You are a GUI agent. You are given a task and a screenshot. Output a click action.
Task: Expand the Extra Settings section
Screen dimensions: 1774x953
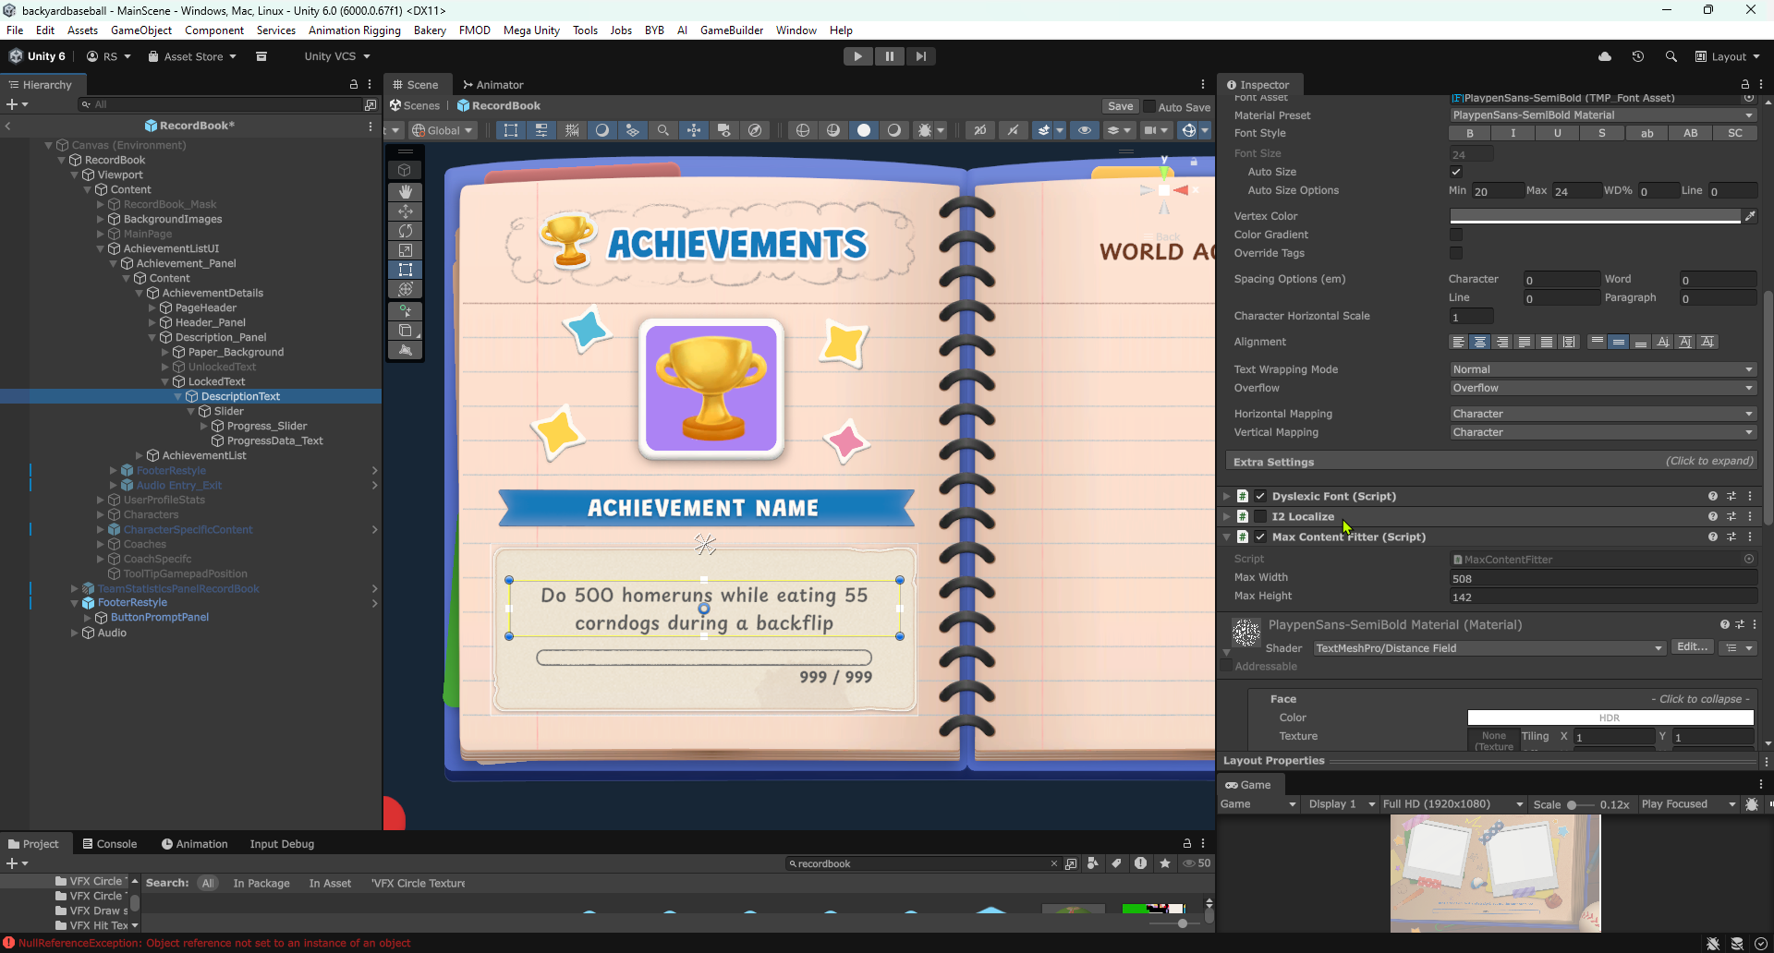click(x=1492, y=462)
